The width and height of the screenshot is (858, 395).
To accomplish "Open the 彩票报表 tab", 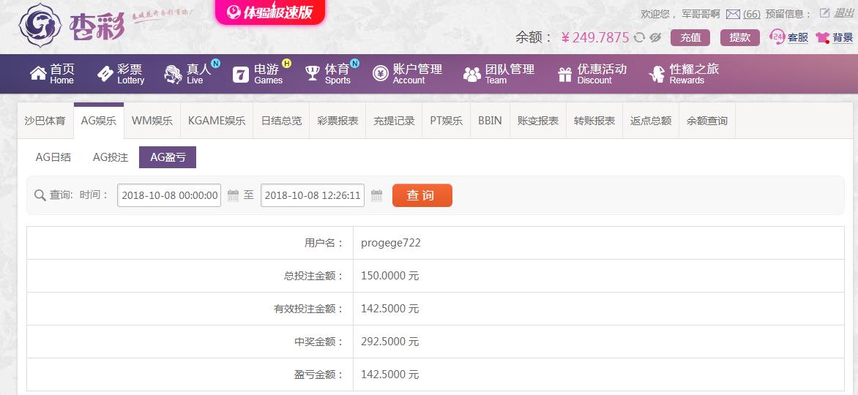I will point(337,121).
